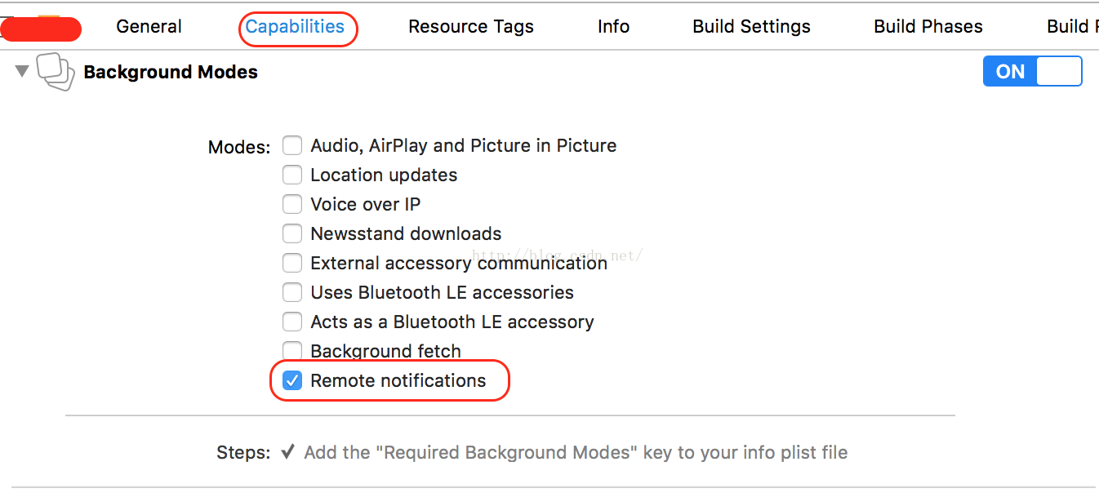Enable External accessory communication mode
Screen dimensions: 1099x493
point(292,264)
